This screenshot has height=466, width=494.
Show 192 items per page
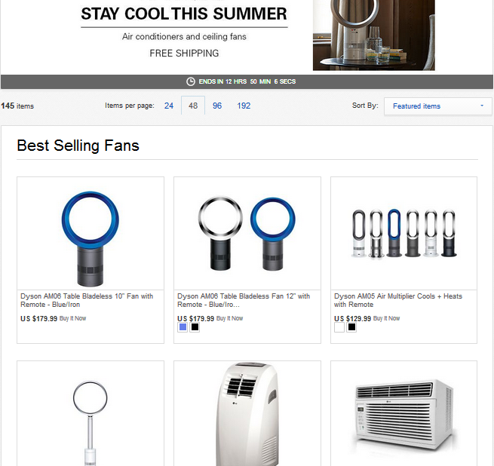(x=244, y=106)
